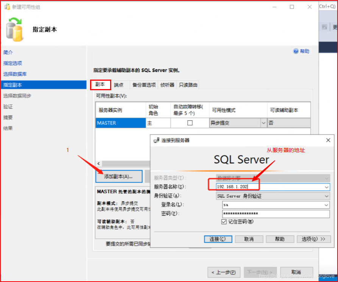Open availability mode dropdown for MASTER
Image resolution: width=338 pixels, height=282 pixels.
tap(263, 123)
